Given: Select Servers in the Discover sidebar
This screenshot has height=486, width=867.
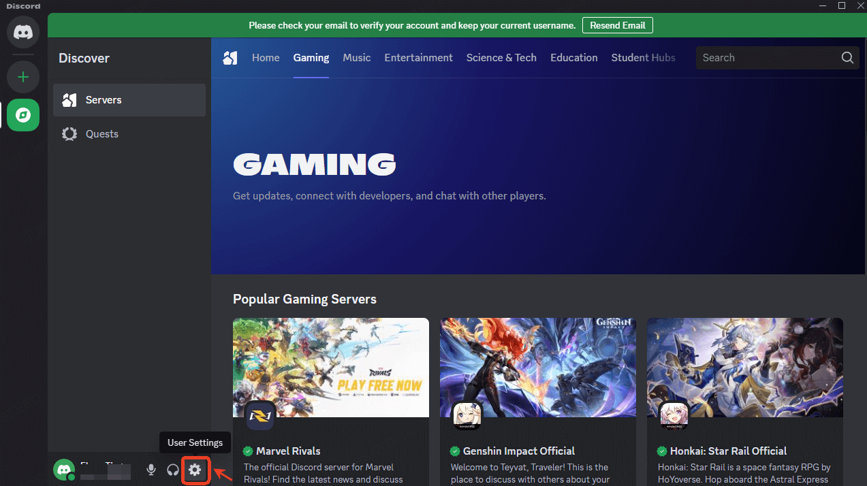Looking at the screenshot, I should tap(104, 100).
